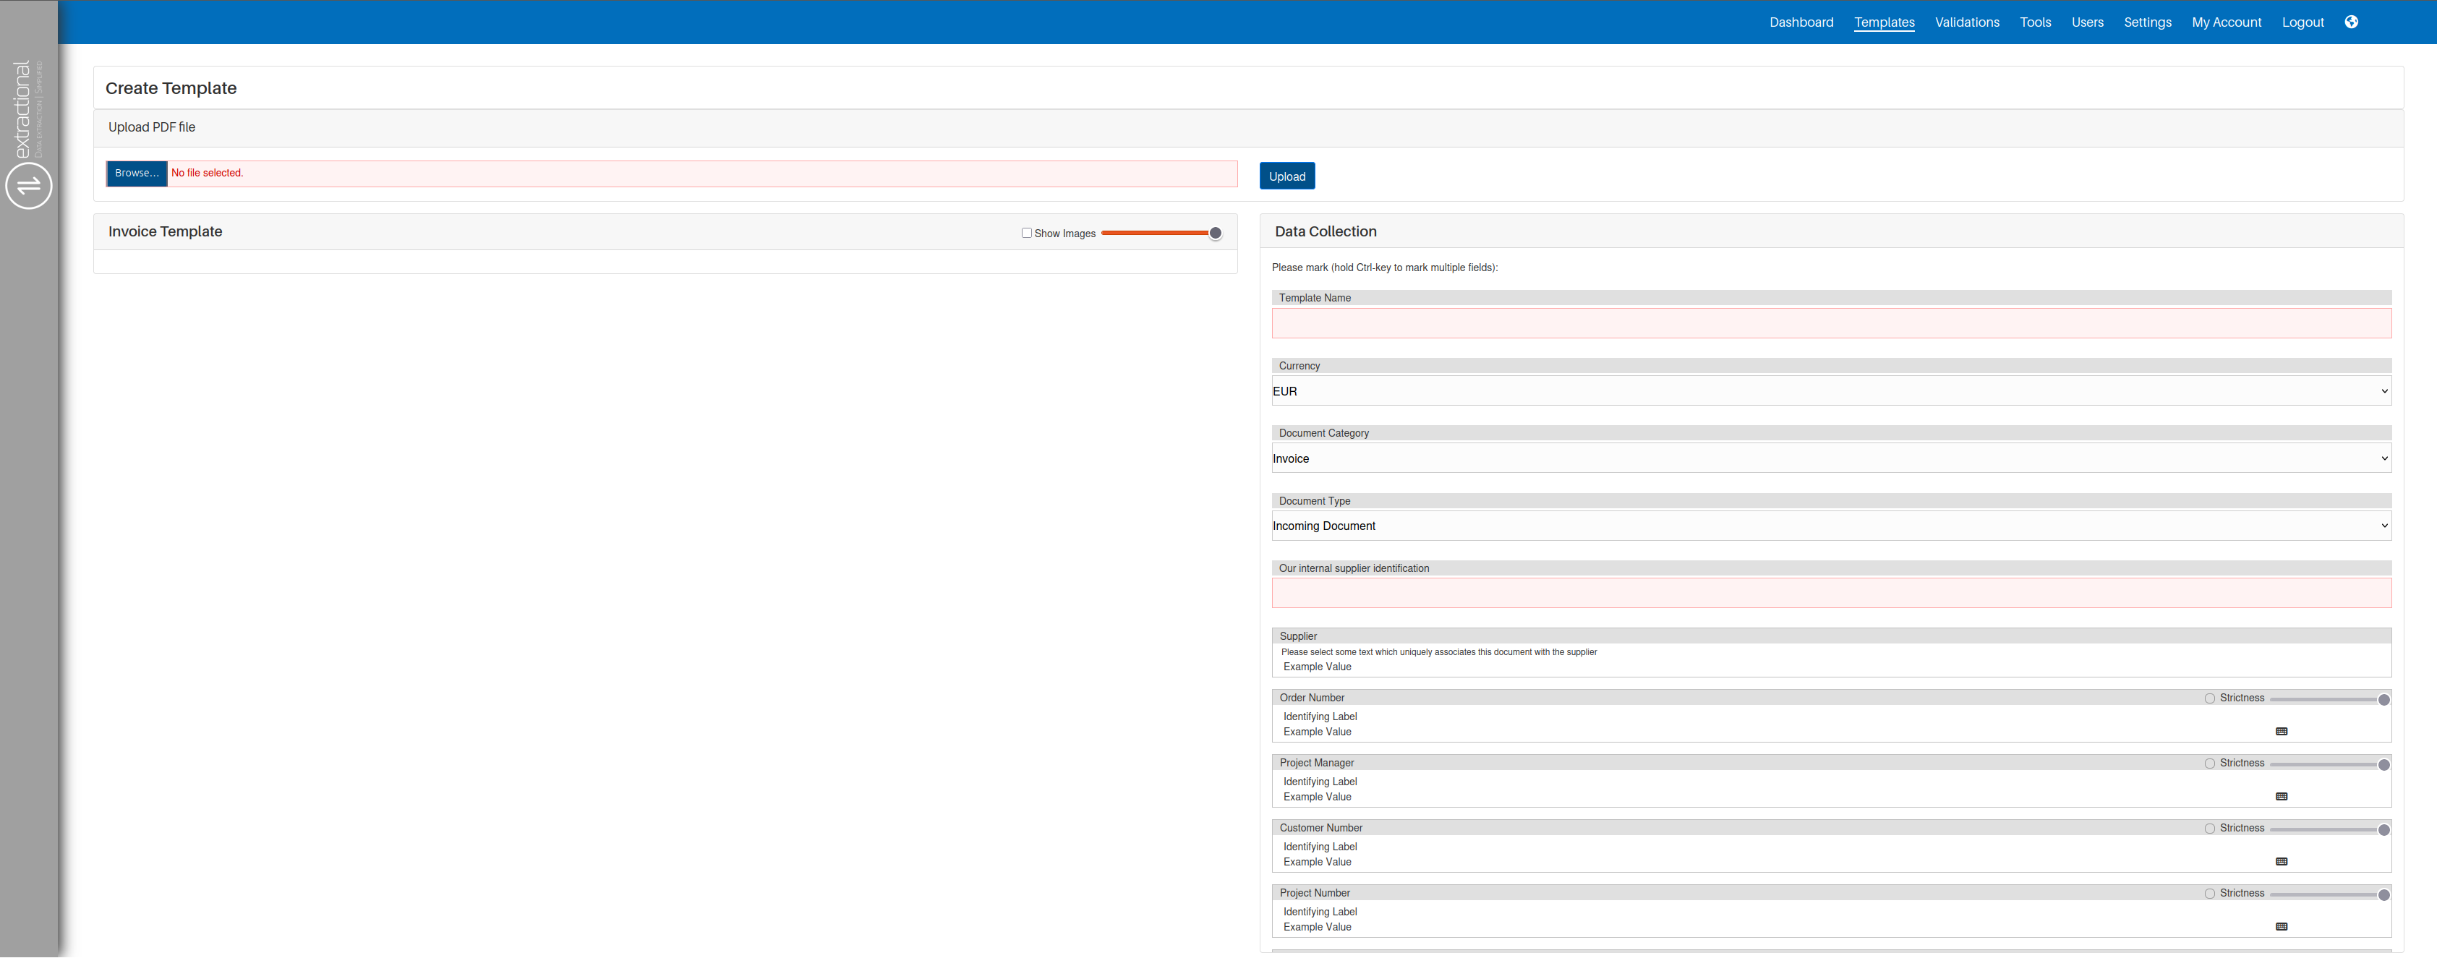Click the Template Name input field
2437x958 pixels.
click(x=1830, y=323)
